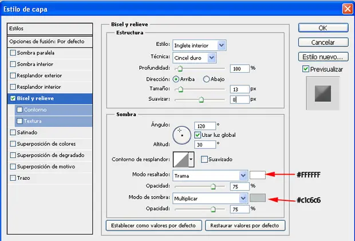Enable the Contorno sub-option checkbox
Screen dimensions: 355x241
click(19, 109)
